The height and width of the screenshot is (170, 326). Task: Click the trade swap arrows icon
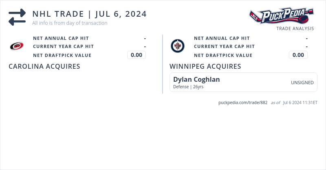click(x=17, y=17)
